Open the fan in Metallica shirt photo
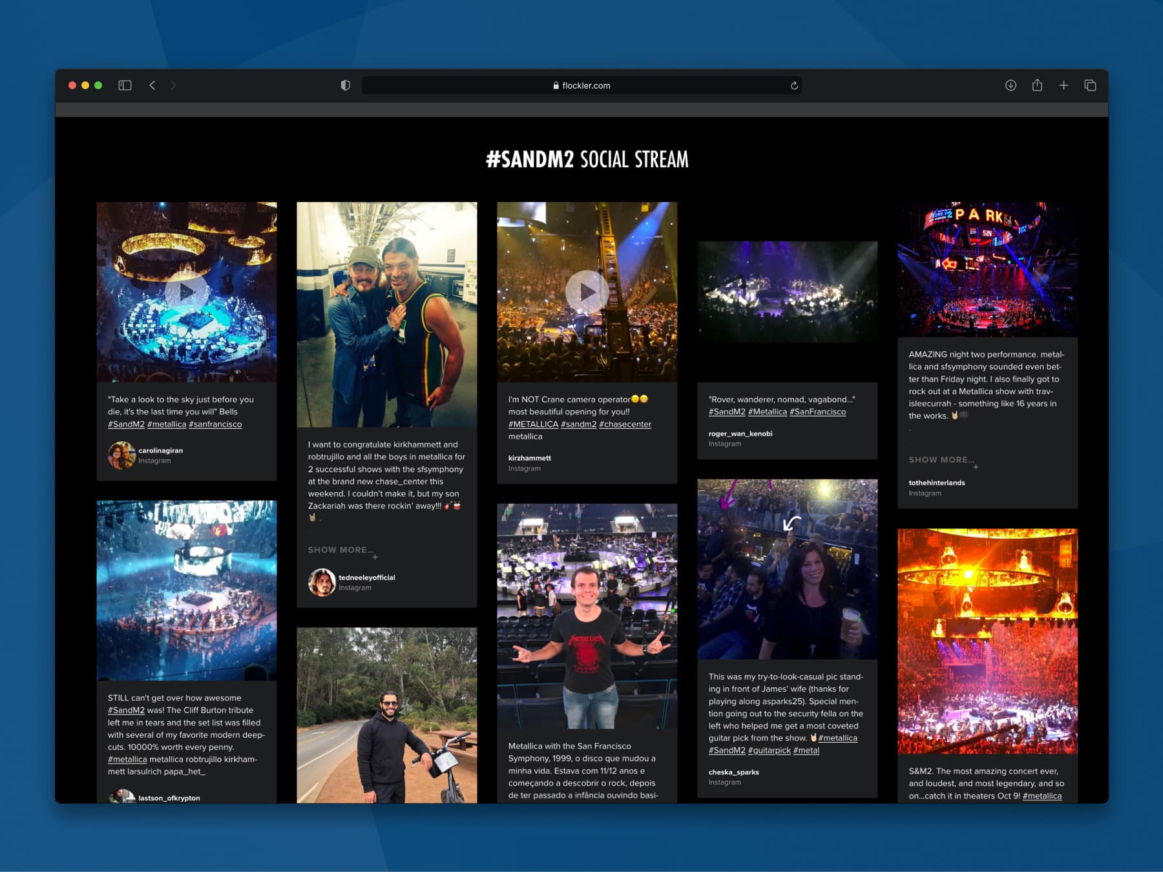 [587, 616]
